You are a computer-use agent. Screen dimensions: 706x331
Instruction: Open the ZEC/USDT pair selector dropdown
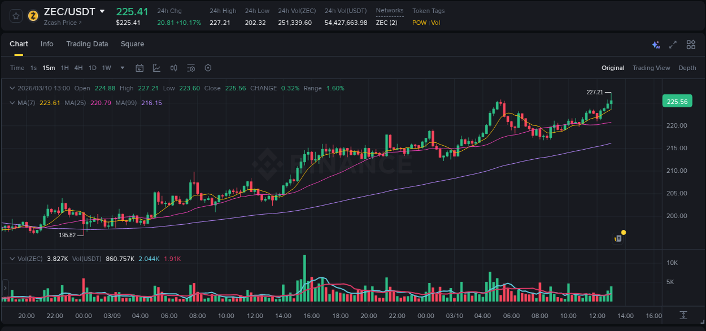[x=102, y=11]
